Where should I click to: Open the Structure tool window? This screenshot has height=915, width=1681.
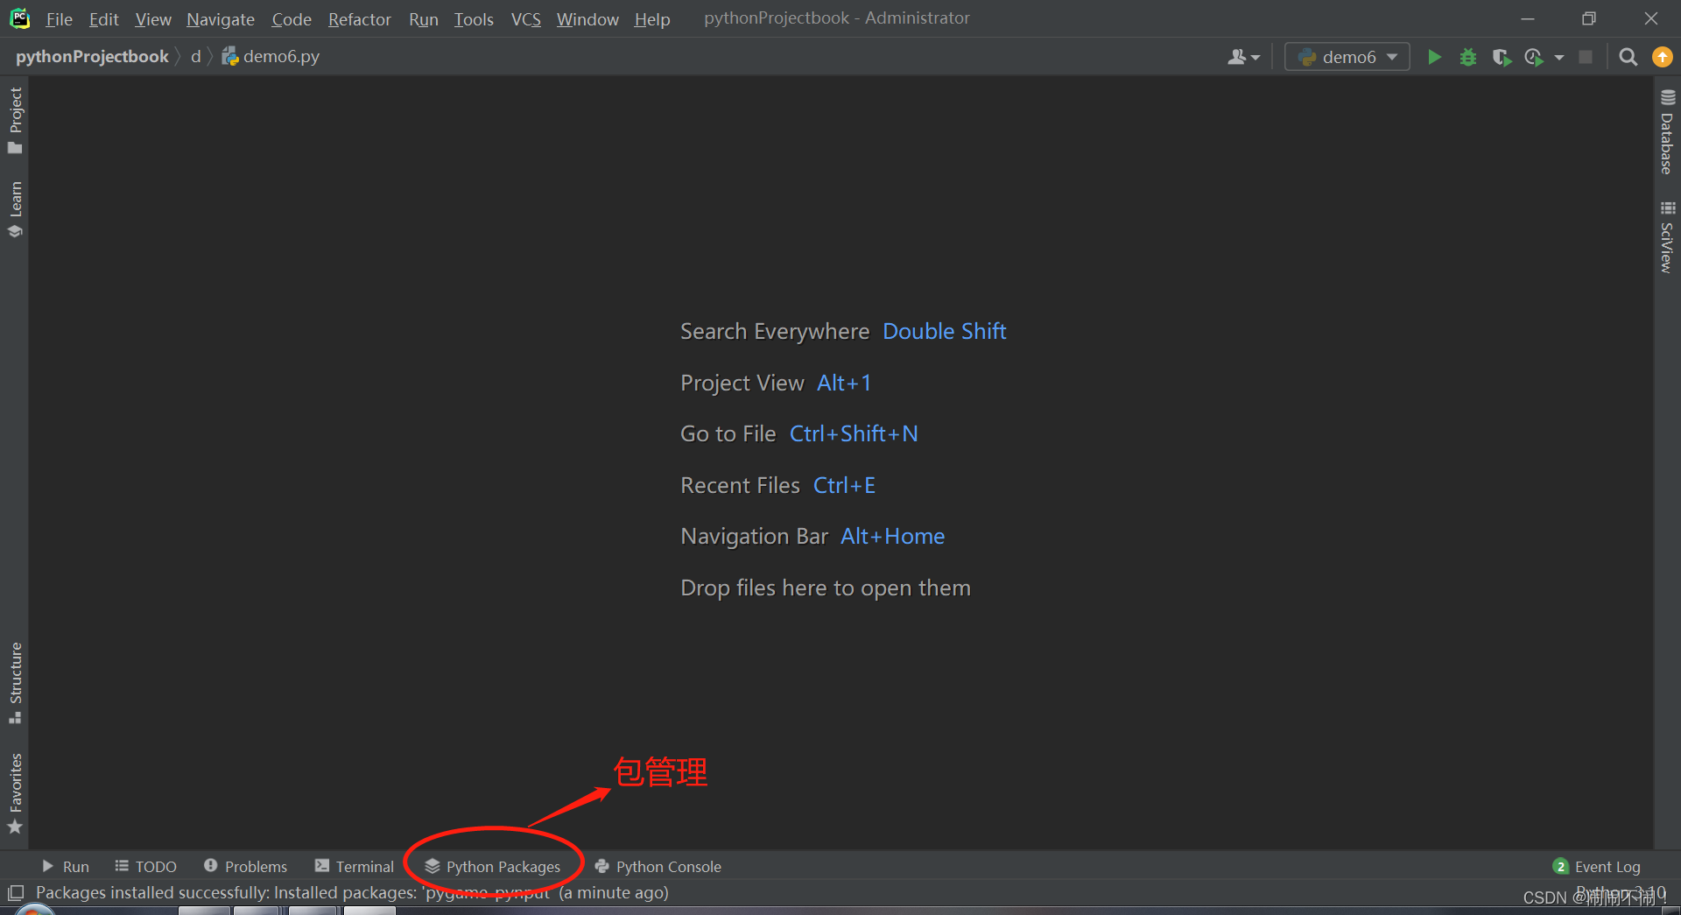(15, 683)
